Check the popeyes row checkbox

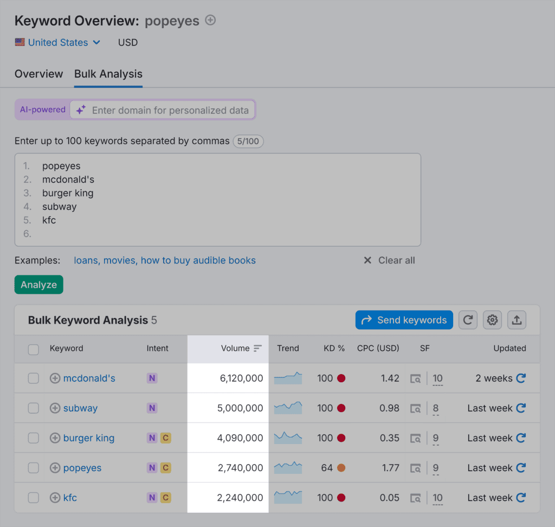click(34, 468)
